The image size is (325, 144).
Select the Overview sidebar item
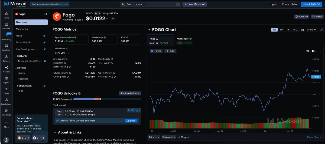(31, 22)
